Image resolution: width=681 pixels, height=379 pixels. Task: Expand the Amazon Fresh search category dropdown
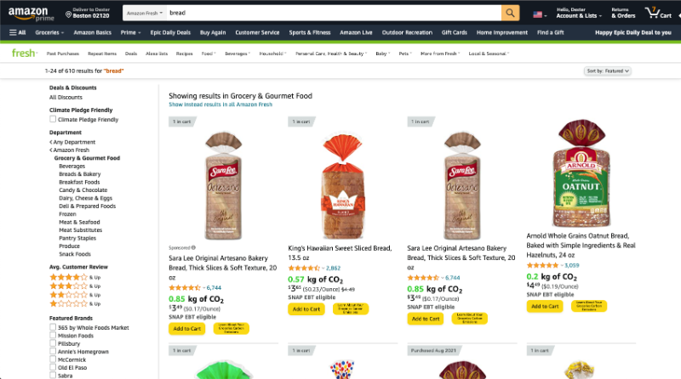pyautogui.click(x=144, y=14)
